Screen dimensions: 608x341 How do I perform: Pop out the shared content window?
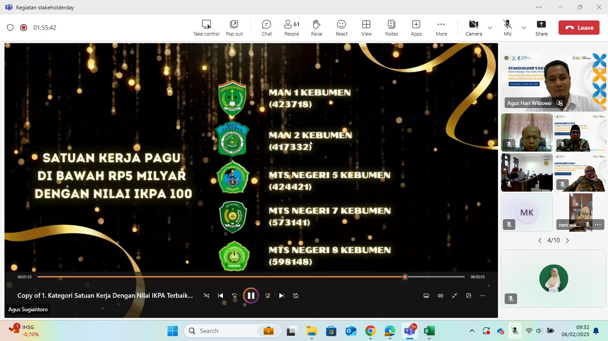click(234, 28)
